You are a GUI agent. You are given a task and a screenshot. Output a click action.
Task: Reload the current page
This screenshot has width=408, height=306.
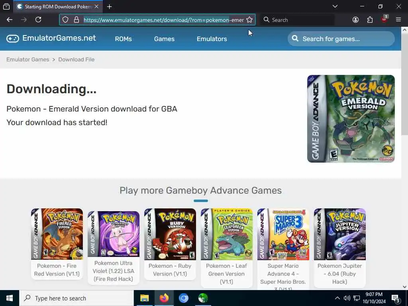38,20
